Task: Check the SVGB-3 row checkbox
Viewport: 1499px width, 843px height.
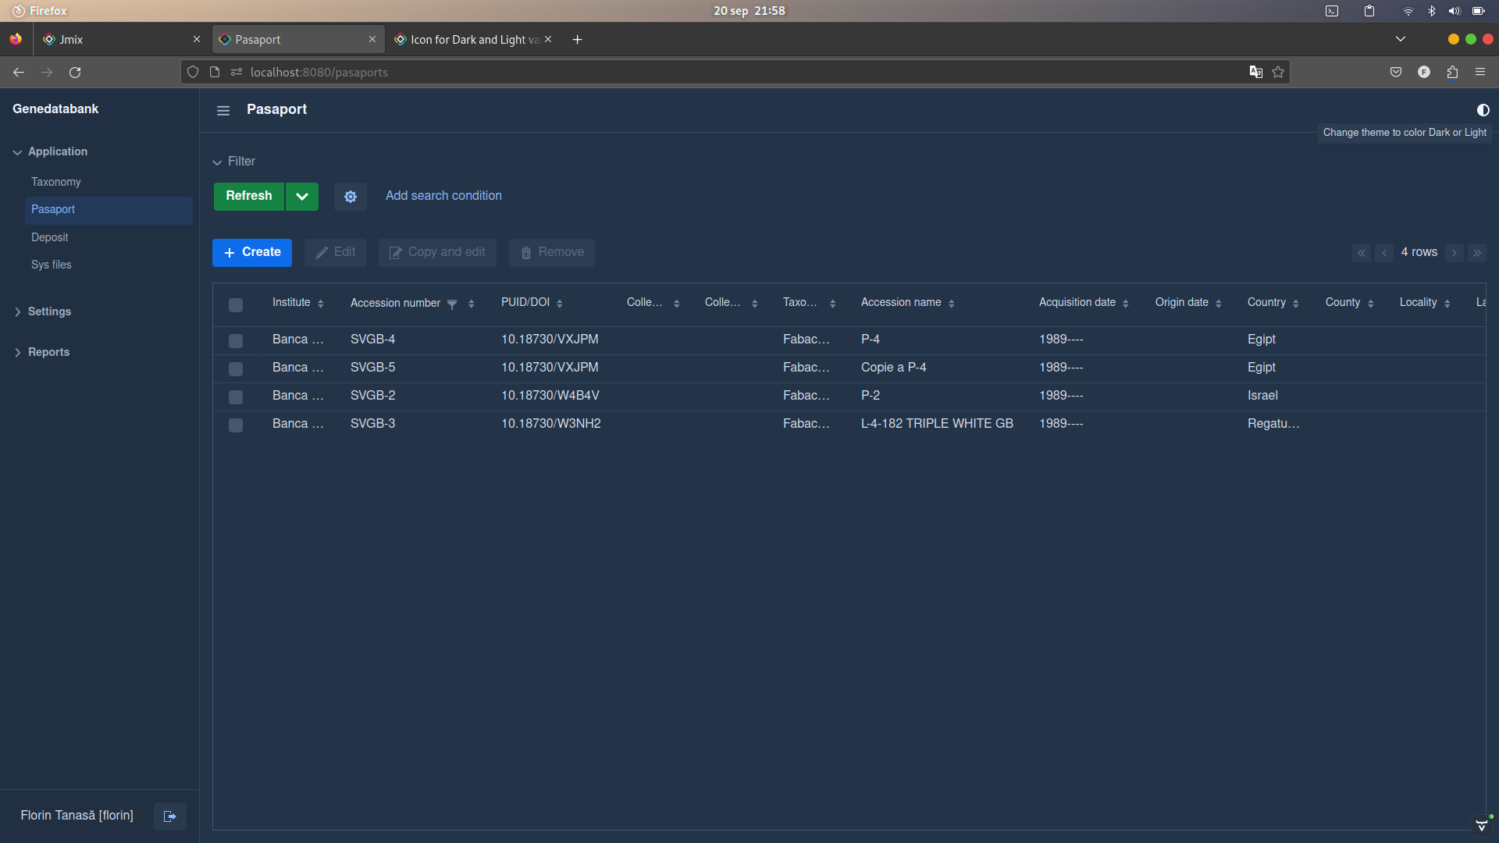Action: [236, 425]
